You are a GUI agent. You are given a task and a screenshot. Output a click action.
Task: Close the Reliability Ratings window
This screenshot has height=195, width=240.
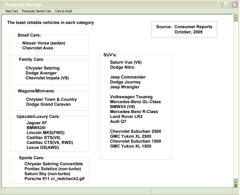(x=234, y=4)
